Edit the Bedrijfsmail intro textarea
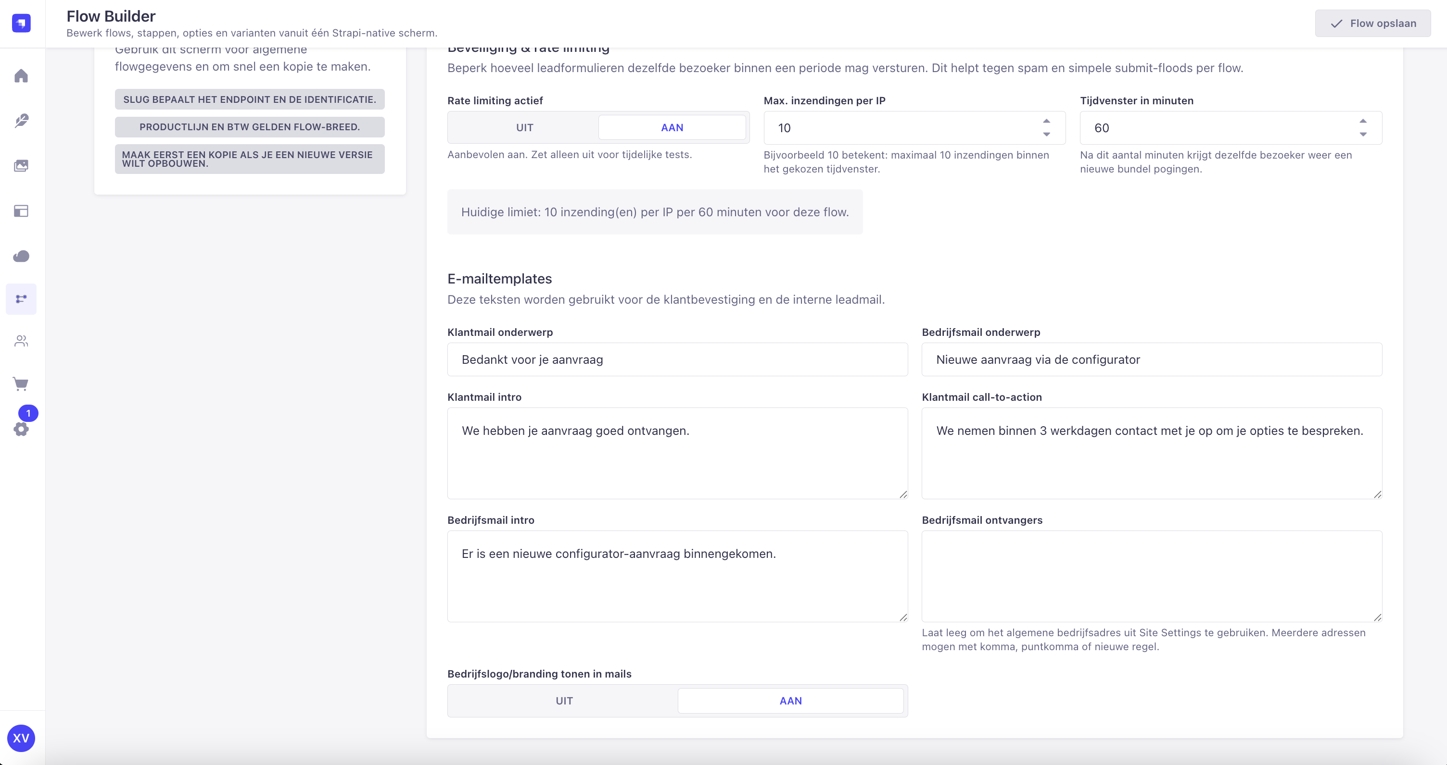 point(677,576)
